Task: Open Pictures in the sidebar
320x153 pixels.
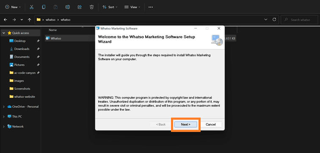Action: point(19,65)
